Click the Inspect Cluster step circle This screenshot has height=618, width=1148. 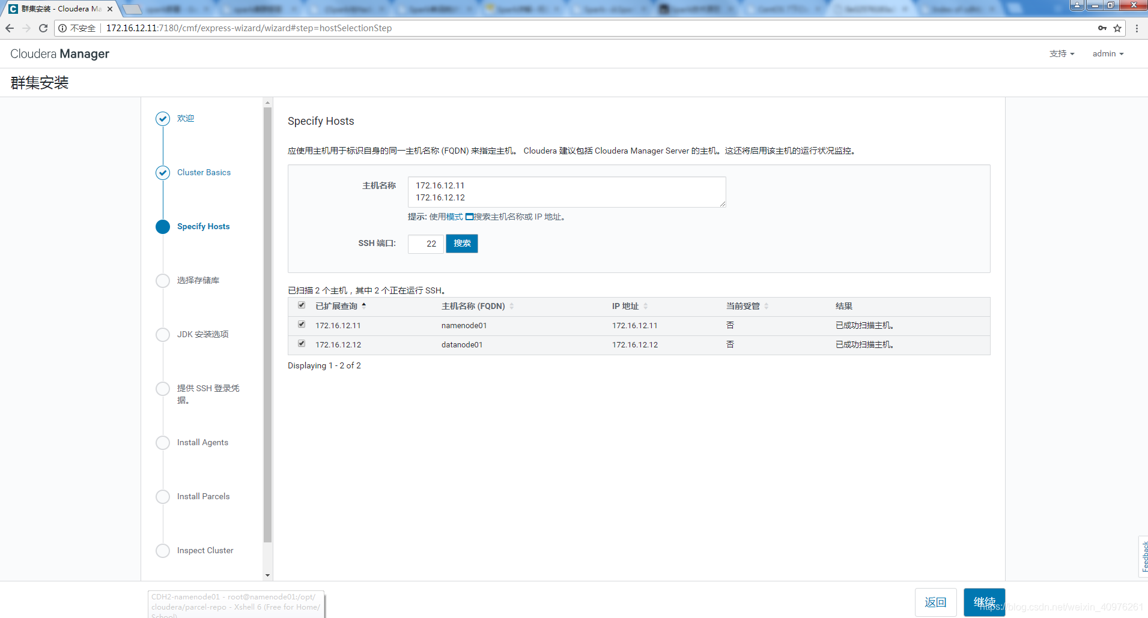coord(163,551)
